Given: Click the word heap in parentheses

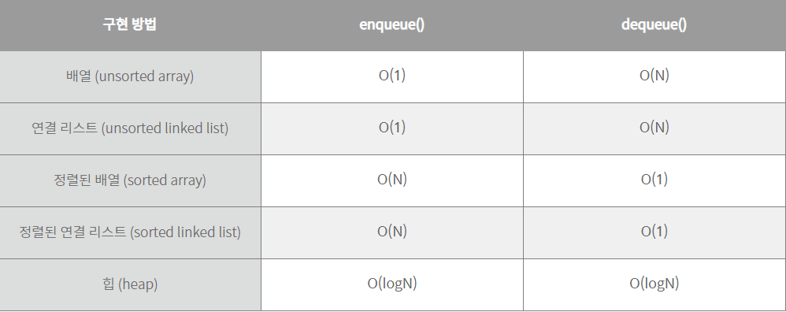Looking at the screenshot, I should pyautogui.click(x=138, y=284).
